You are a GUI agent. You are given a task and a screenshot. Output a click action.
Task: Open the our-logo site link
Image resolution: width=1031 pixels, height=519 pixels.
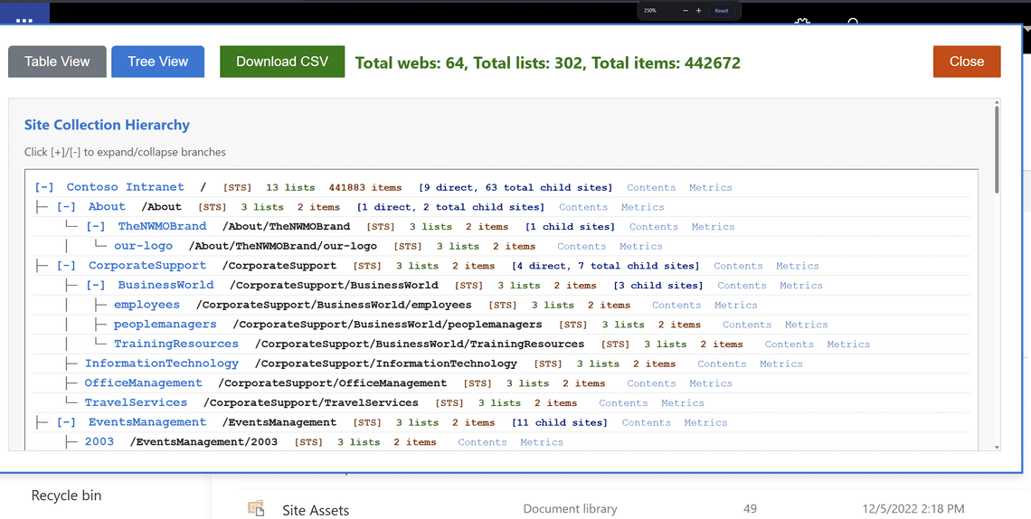[143, 246]
